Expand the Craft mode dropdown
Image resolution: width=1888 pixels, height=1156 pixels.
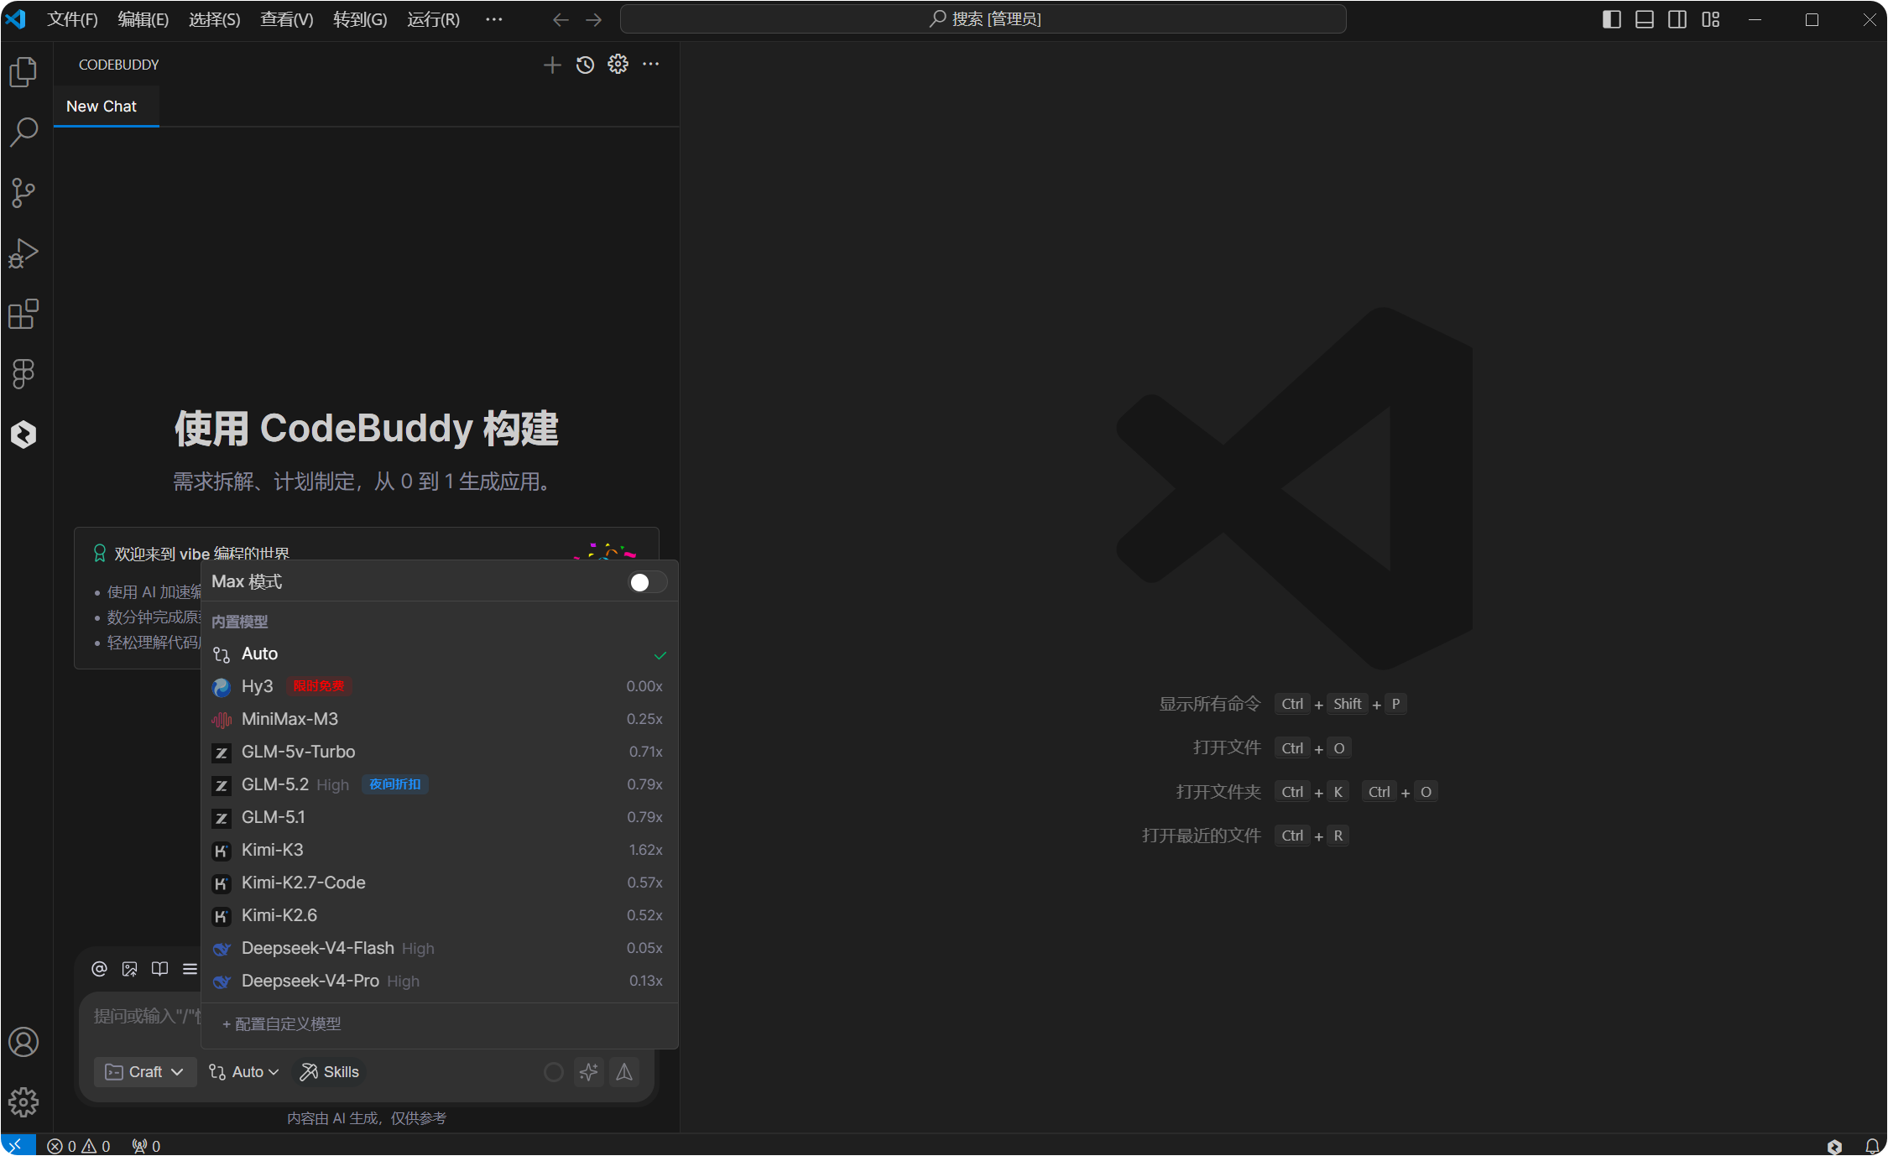(144, 1072)
